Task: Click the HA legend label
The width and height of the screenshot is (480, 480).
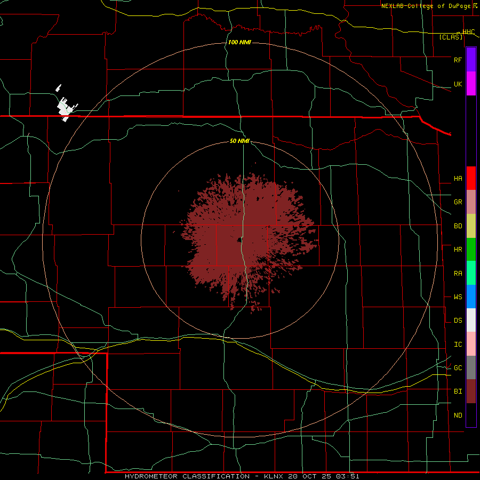Action: coord(458,178)
